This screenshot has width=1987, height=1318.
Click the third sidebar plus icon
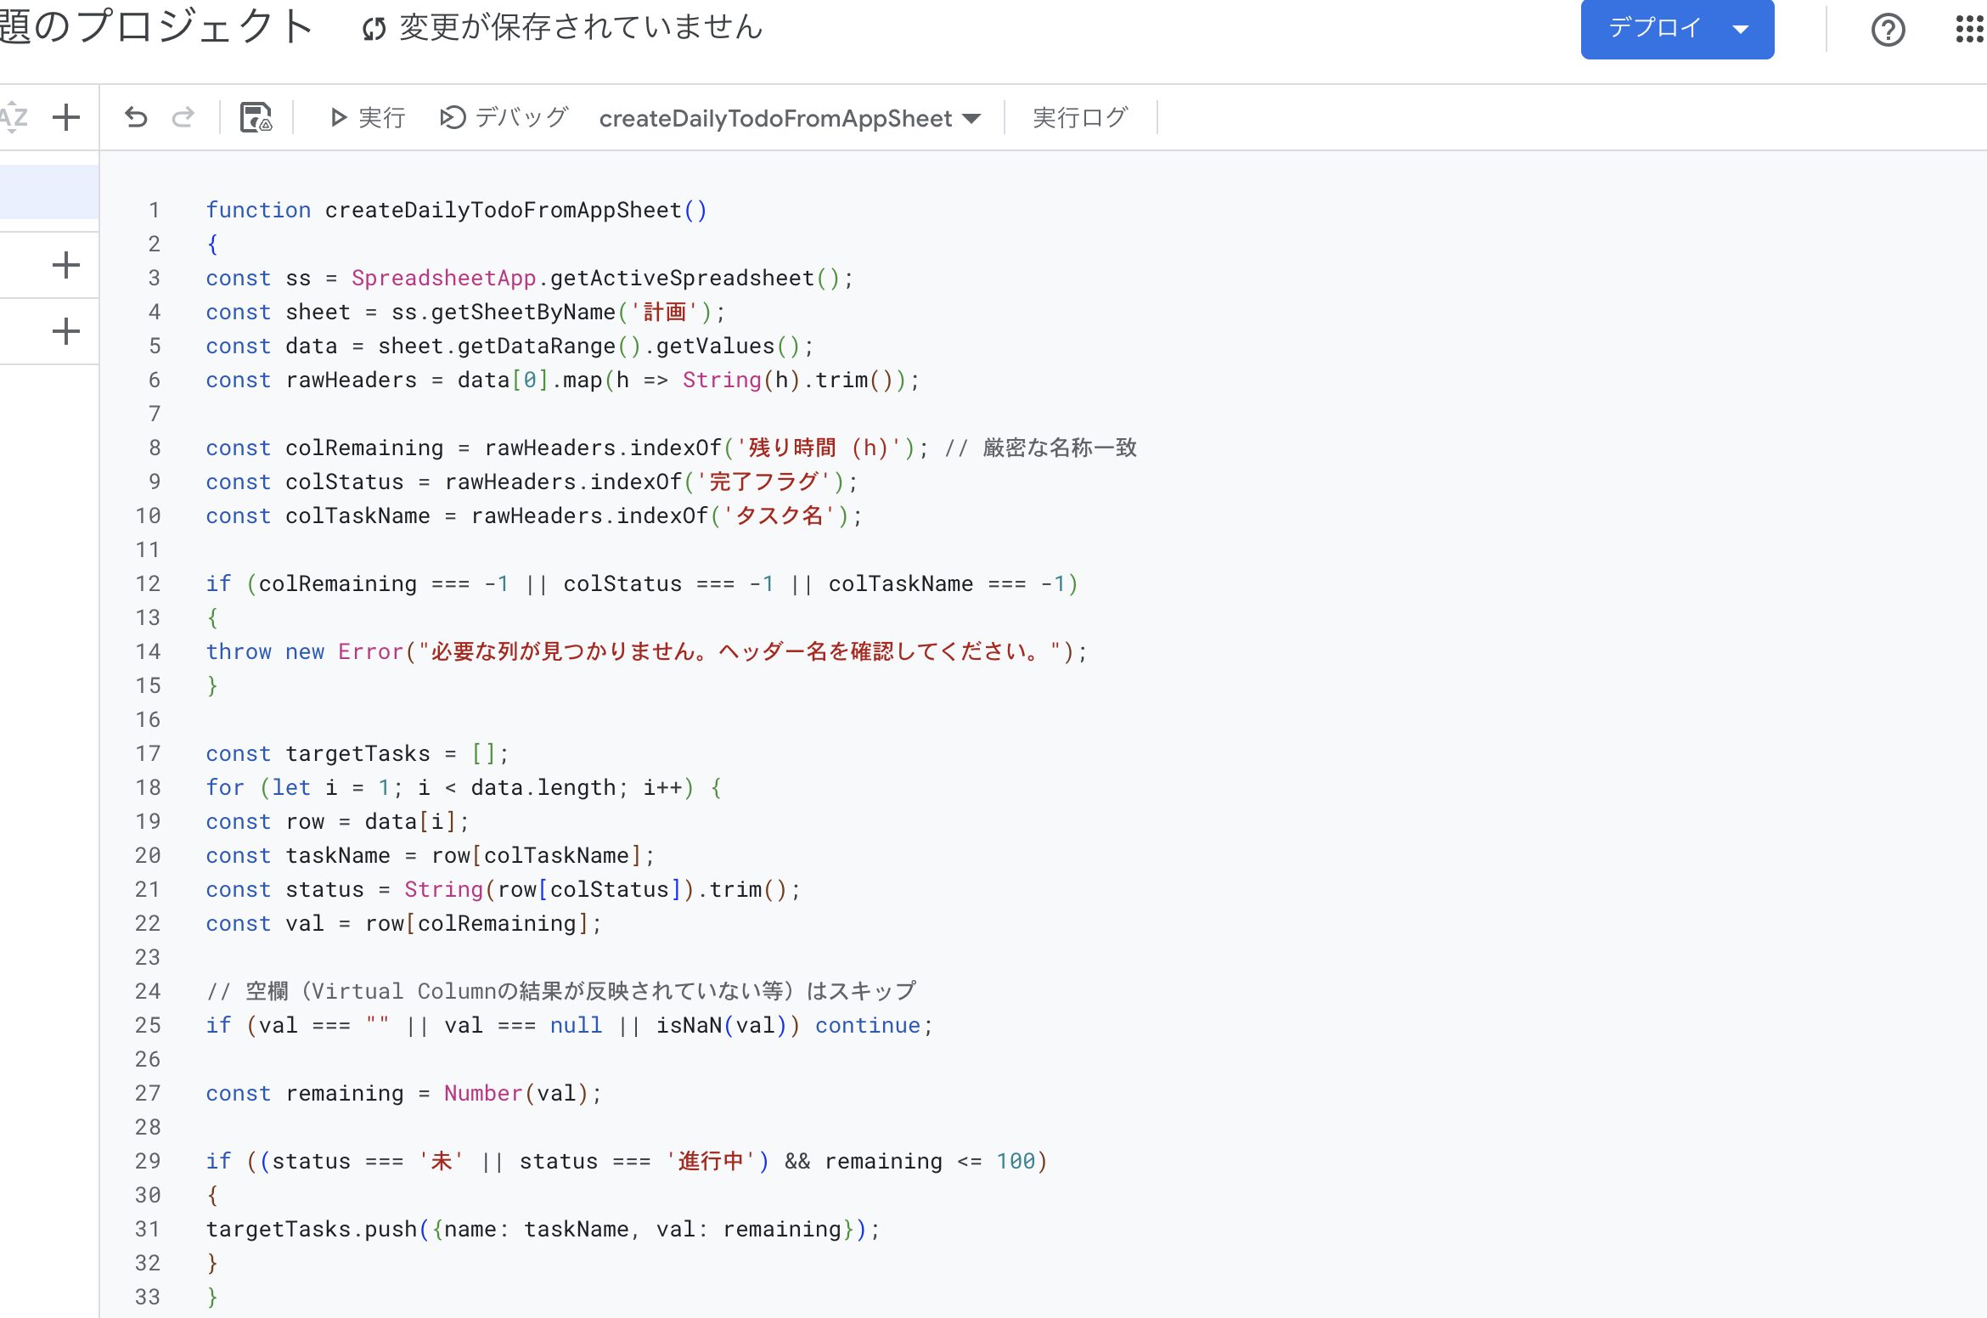click(x=66, y=331)
